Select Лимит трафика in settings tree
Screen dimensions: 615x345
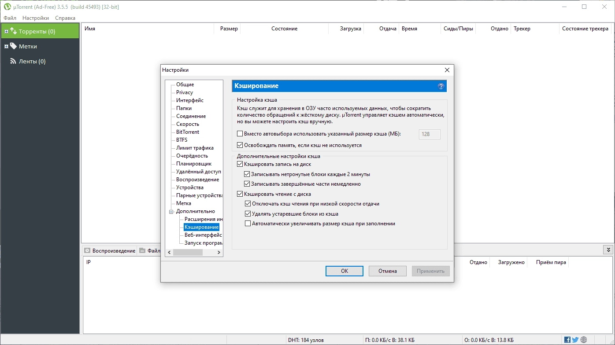(195, 148)
